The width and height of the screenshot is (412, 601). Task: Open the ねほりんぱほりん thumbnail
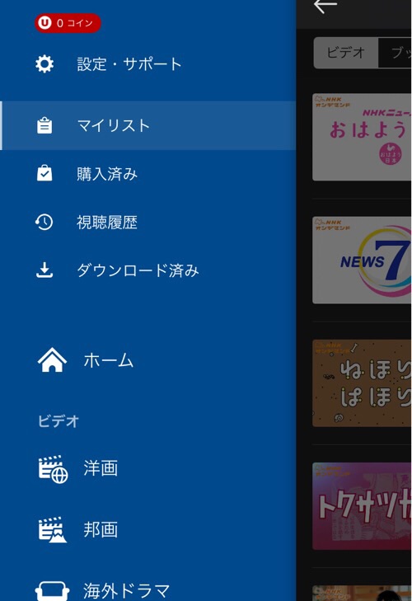point(362,383)
